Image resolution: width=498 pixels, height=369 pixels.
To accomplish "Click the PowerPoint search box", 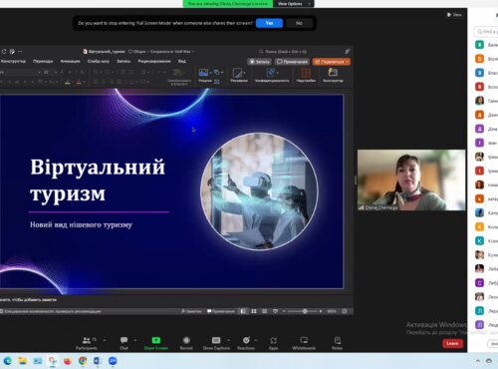I will coord(284,52).
